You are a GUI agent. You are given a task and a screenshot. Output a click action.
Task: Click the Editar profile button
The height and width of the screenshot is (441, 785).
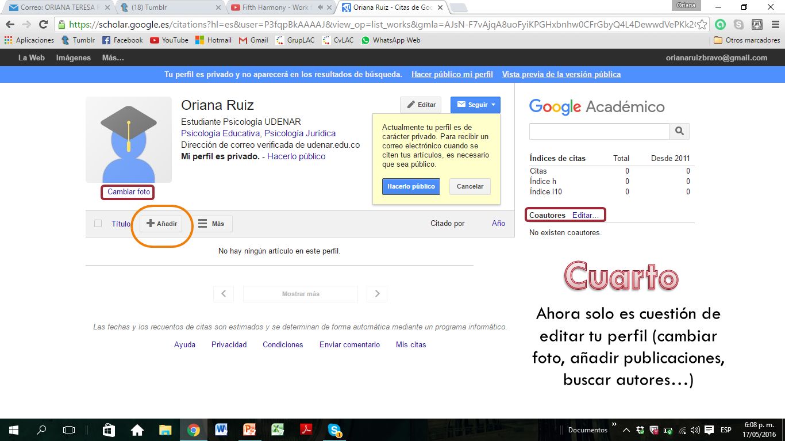[x=421, y=105]
